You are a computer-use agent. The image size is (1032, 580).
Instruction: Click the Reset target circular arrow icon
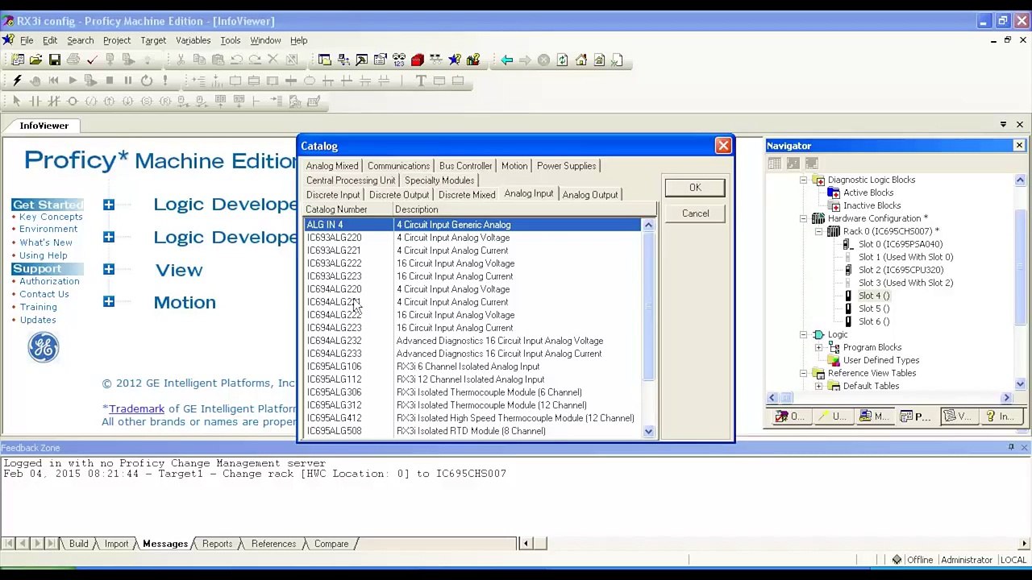tap(146, 81)
